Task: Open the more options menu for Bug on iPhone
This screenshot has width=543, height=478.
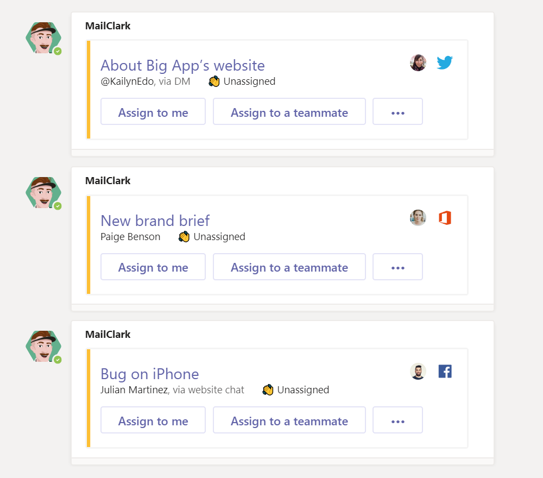Action: (x=397, y=420)
